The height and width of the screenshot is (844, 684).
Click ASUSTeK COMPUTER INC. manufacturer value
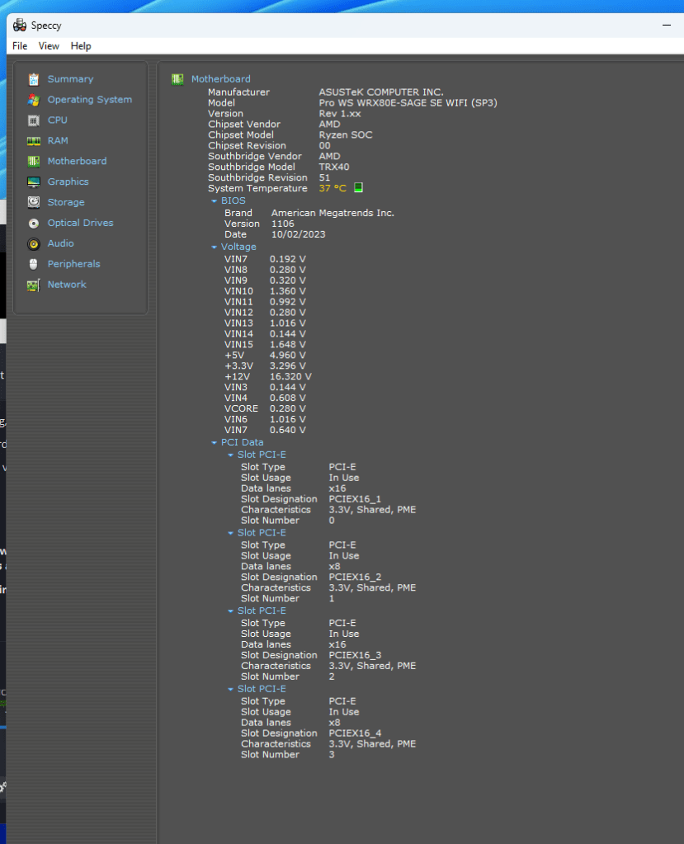[x=381, y=92]
